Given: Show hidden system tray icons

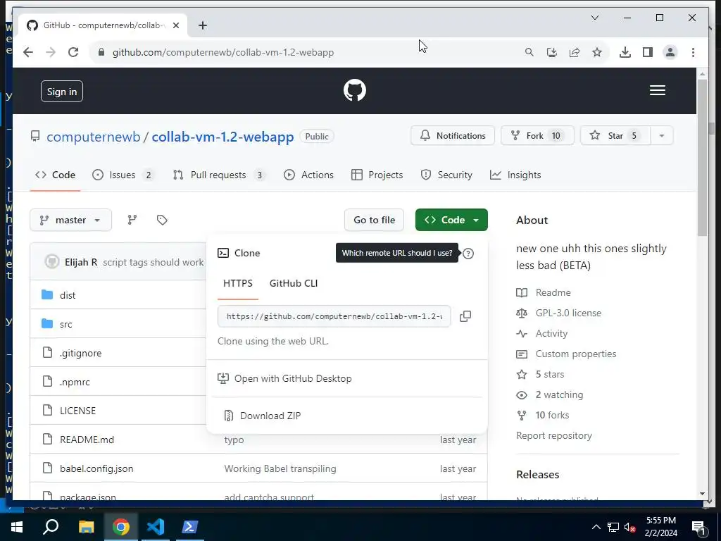Looking at the screenshot, I should pyautogui.click(x=596, y=527).
